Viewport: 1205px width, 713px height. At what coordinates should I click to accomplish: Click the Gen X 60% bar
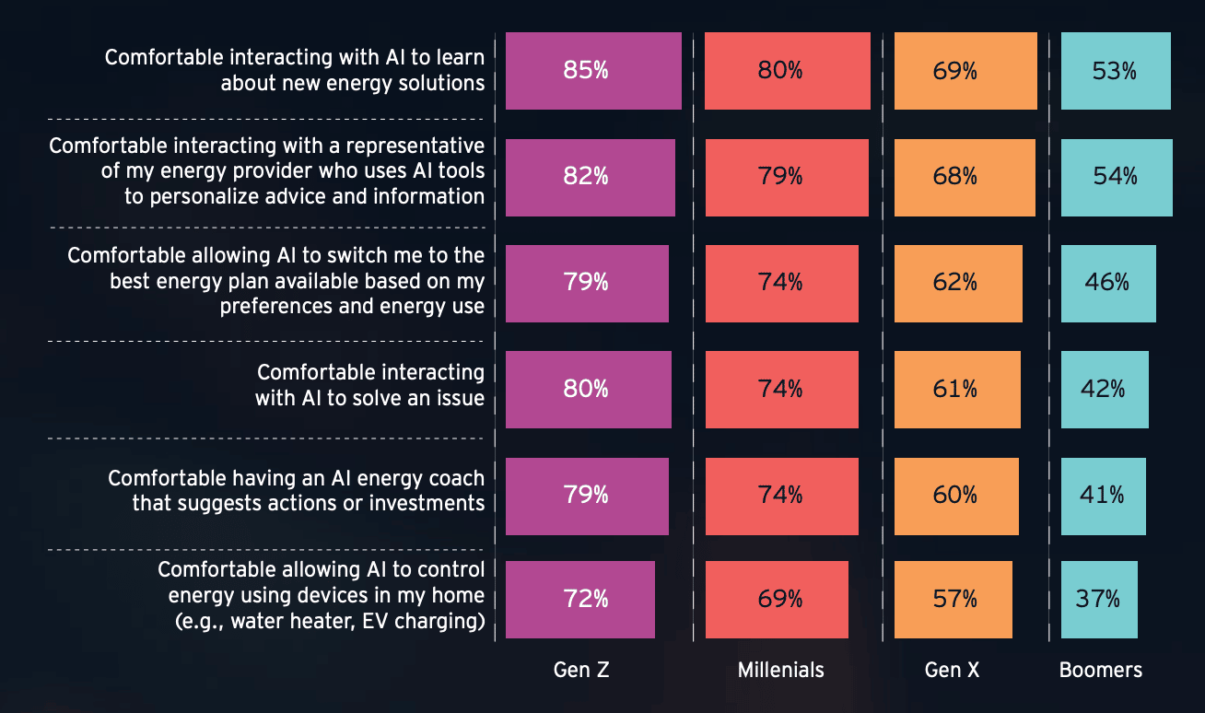(956, 497)
